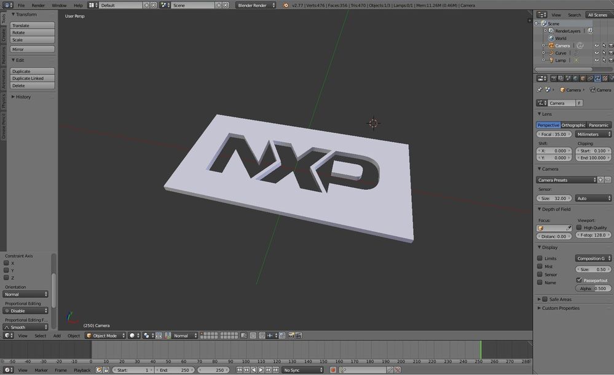614x375 pixels.
Task: Adjust the Passepartout Alpha slider
Action: (593, 288)
